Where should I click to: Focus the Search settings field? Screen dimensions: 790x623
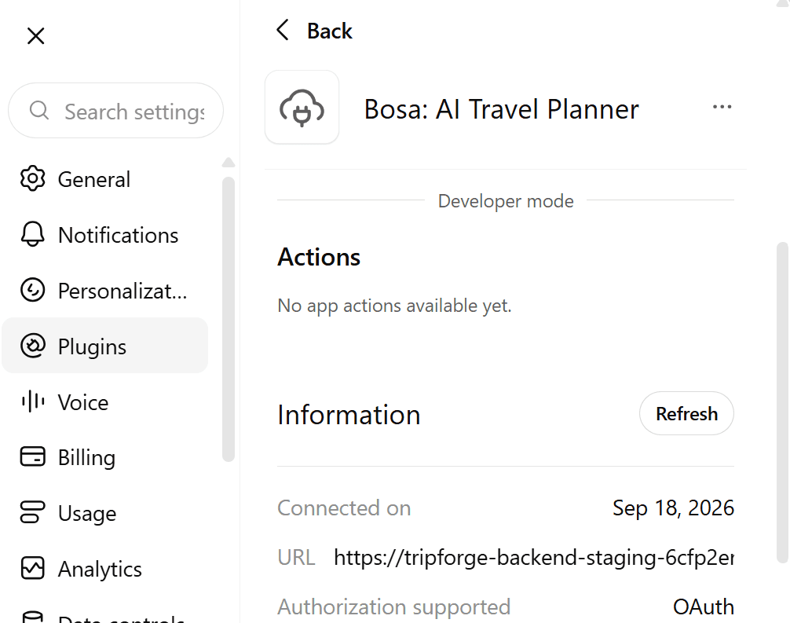pos(116,111)
